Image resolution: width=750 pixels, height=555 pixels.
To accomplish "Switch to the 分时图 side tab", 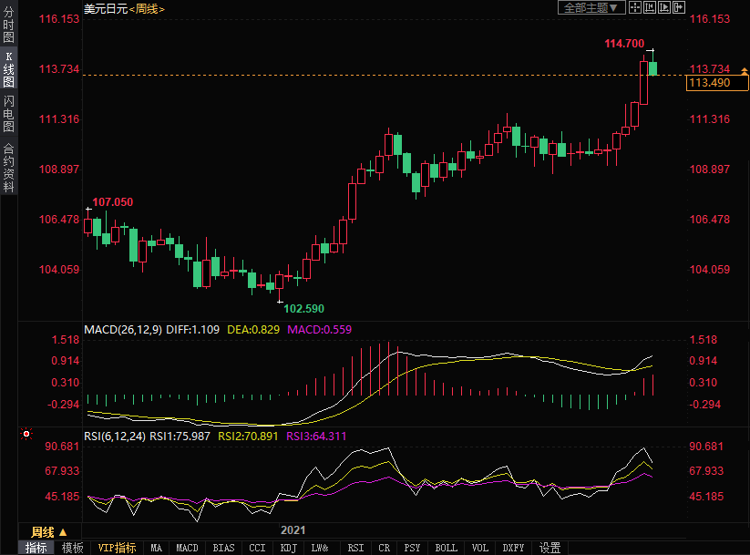I will click(8, 26).
